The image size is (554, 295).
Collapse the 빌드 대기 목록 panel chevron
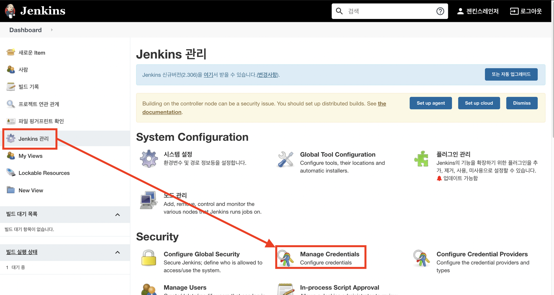coord(117,215)
